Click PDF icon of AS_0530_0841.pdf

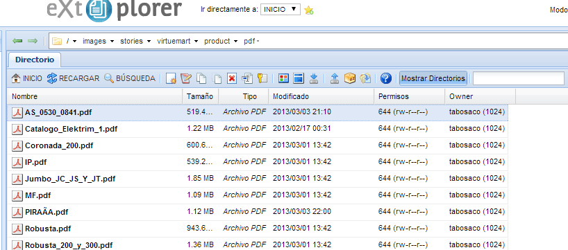(17, 113)
